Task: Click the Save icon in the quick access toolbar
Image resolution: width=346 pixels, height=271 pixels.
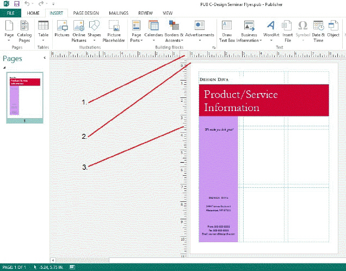Action: pyautogui.click(x=16, y=4)
